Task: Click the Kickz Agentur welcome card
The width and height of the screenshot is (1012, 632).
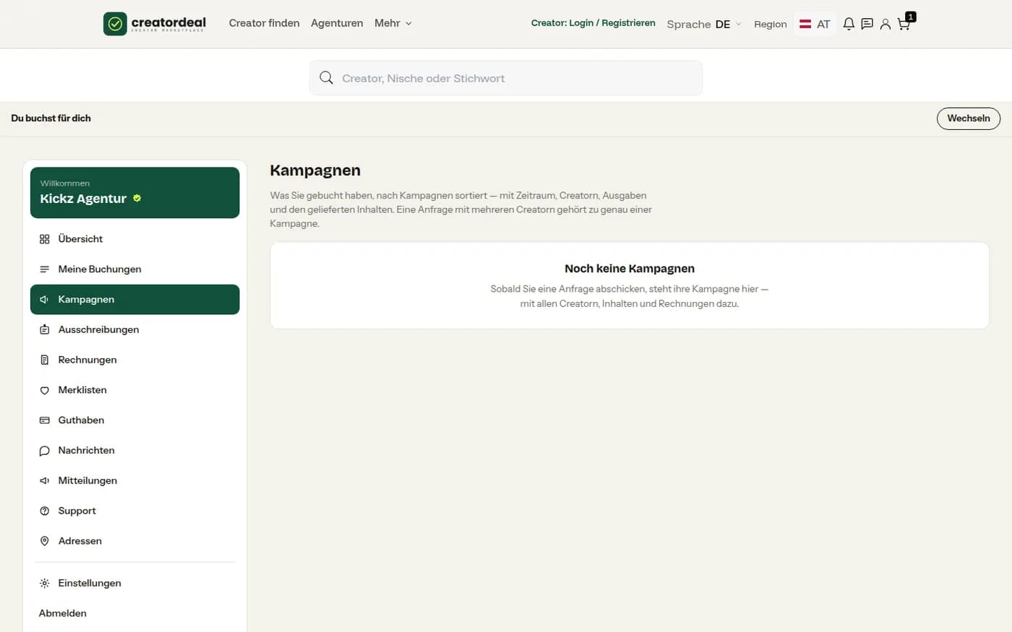Action: pyautogui.click(x=134, y=193)
